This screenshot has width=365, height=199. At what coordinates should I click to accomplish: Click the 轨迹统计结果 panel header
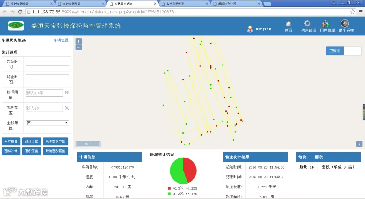tap(255, 157)
